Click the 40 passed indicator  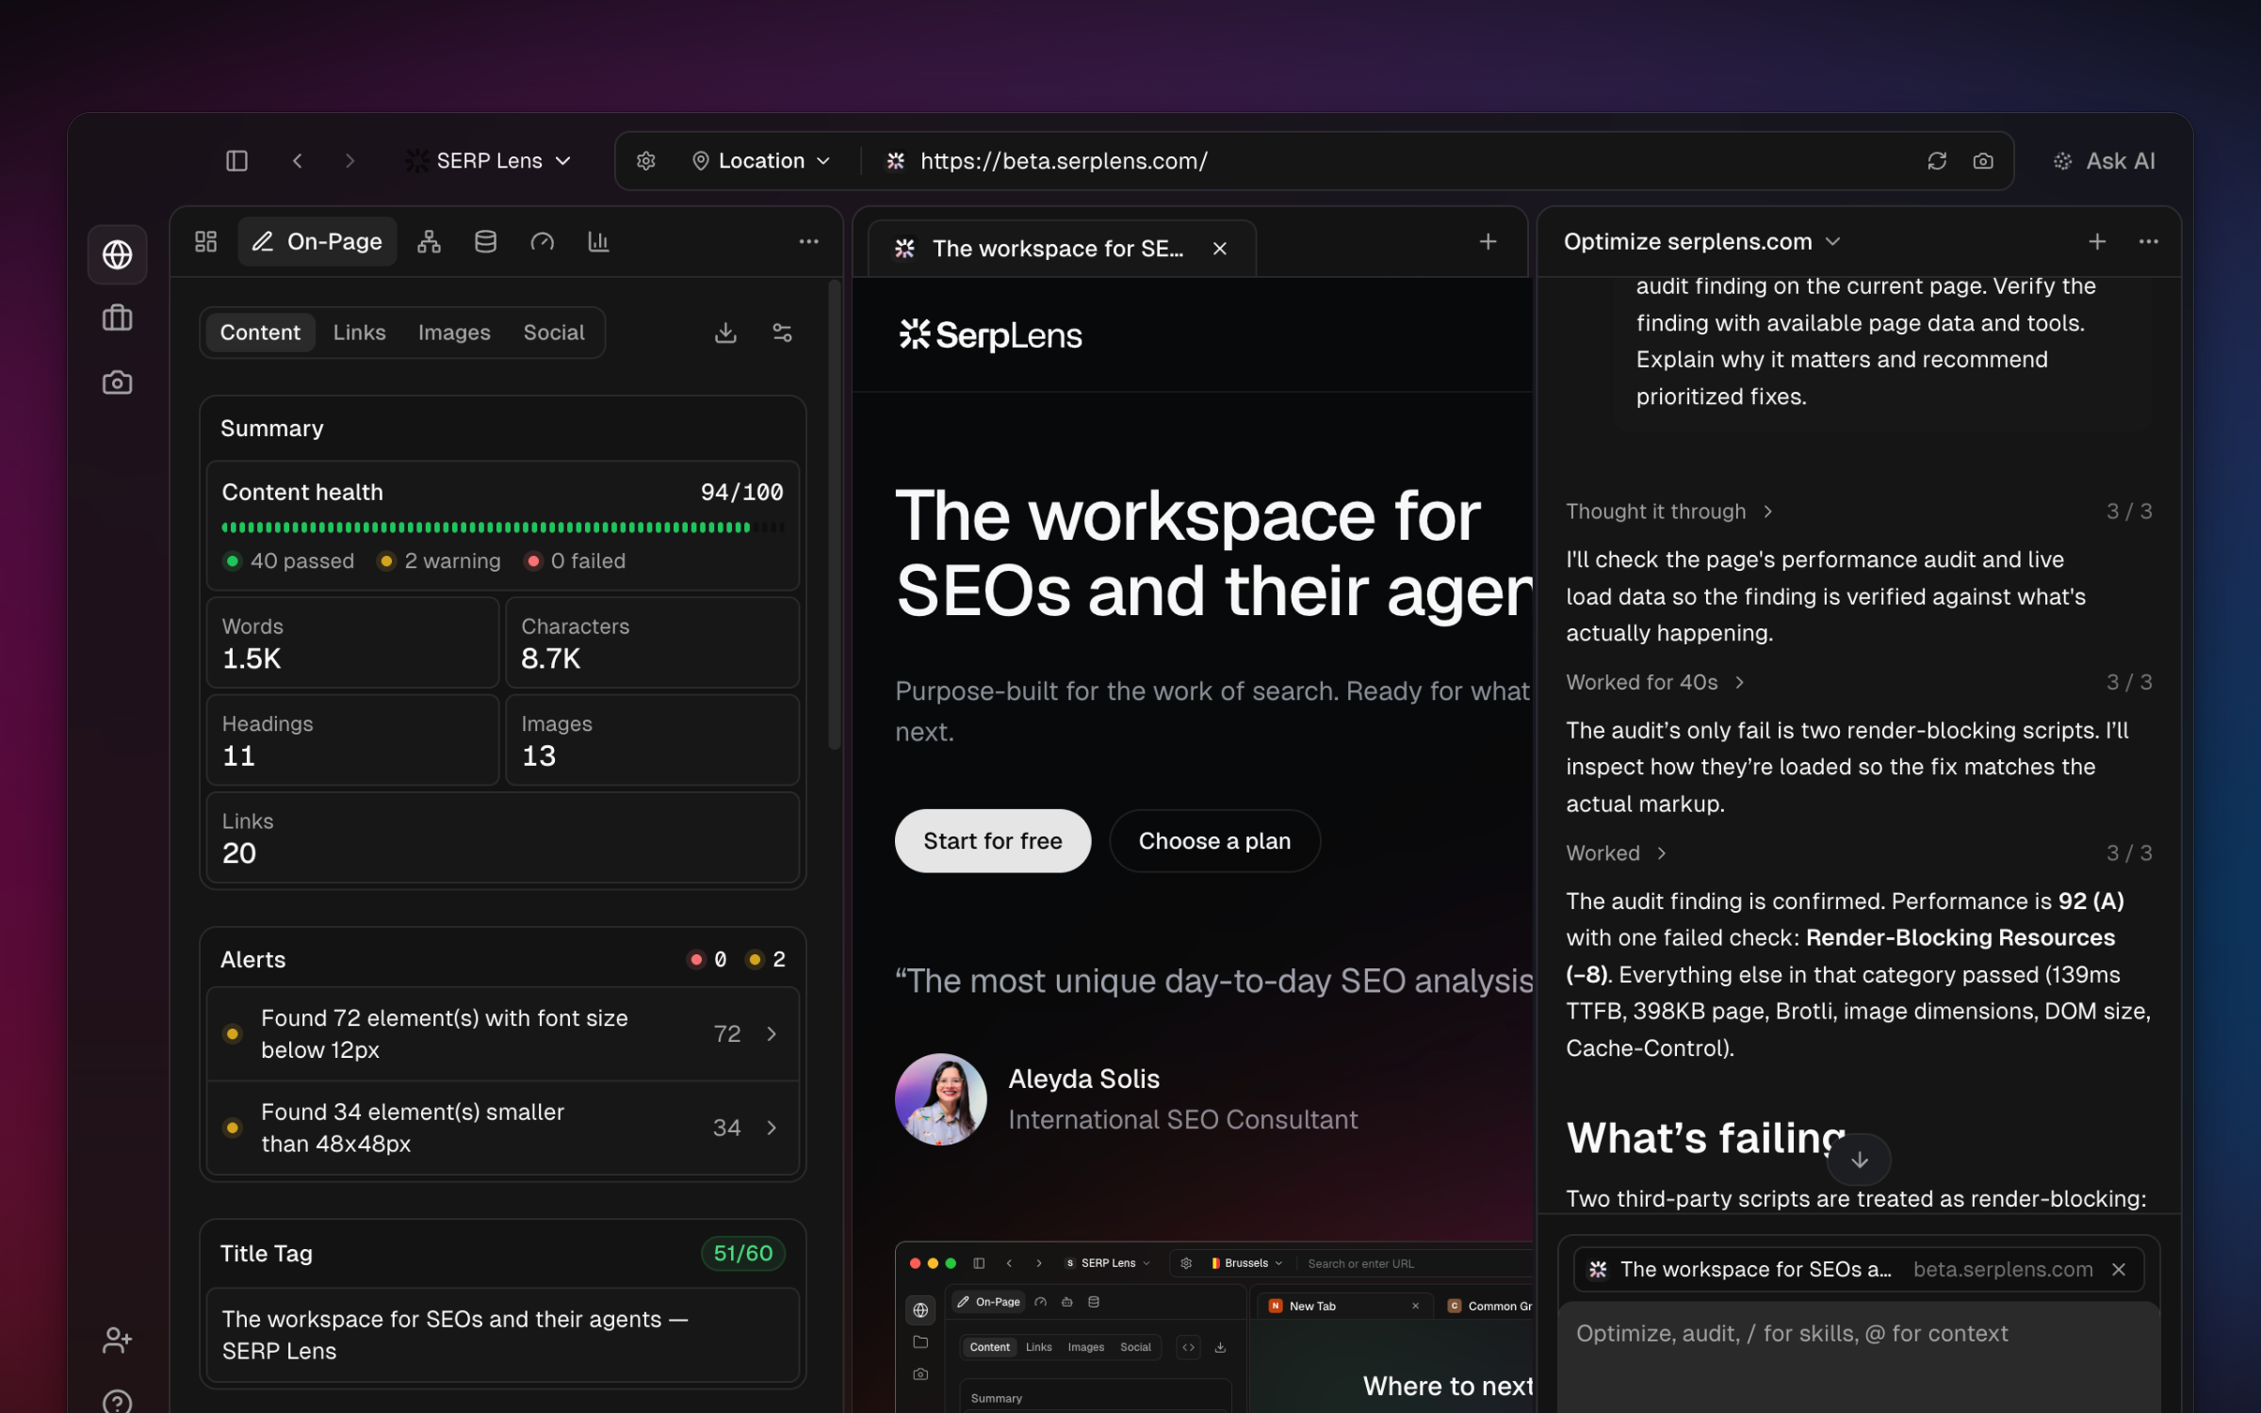(x=288, y=561)
